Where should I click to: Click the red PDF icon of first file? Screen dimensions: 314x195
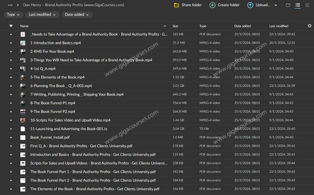point(23,34)
